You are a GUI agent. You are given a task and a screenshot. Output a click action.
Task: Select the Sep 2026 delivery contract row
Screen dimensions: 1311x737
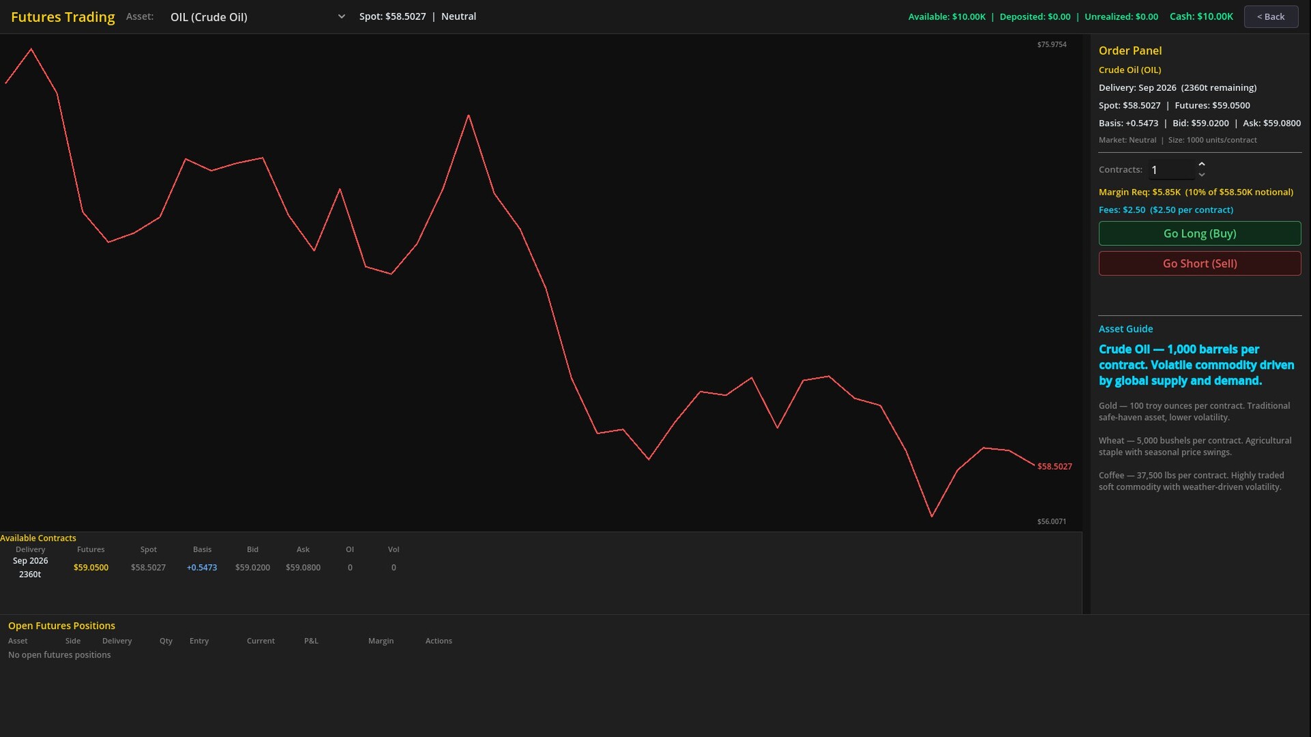(x=30, y=568)
